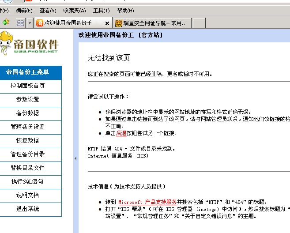The image size is (290, 233).
Task: Open the 查看(V) menu
Action: point(48,11)
